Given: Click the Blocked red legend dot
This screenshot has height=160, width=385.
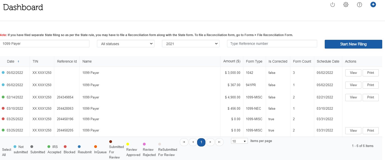Looking at the screenshot, I should pyautogui.click(x=65, y=147).
